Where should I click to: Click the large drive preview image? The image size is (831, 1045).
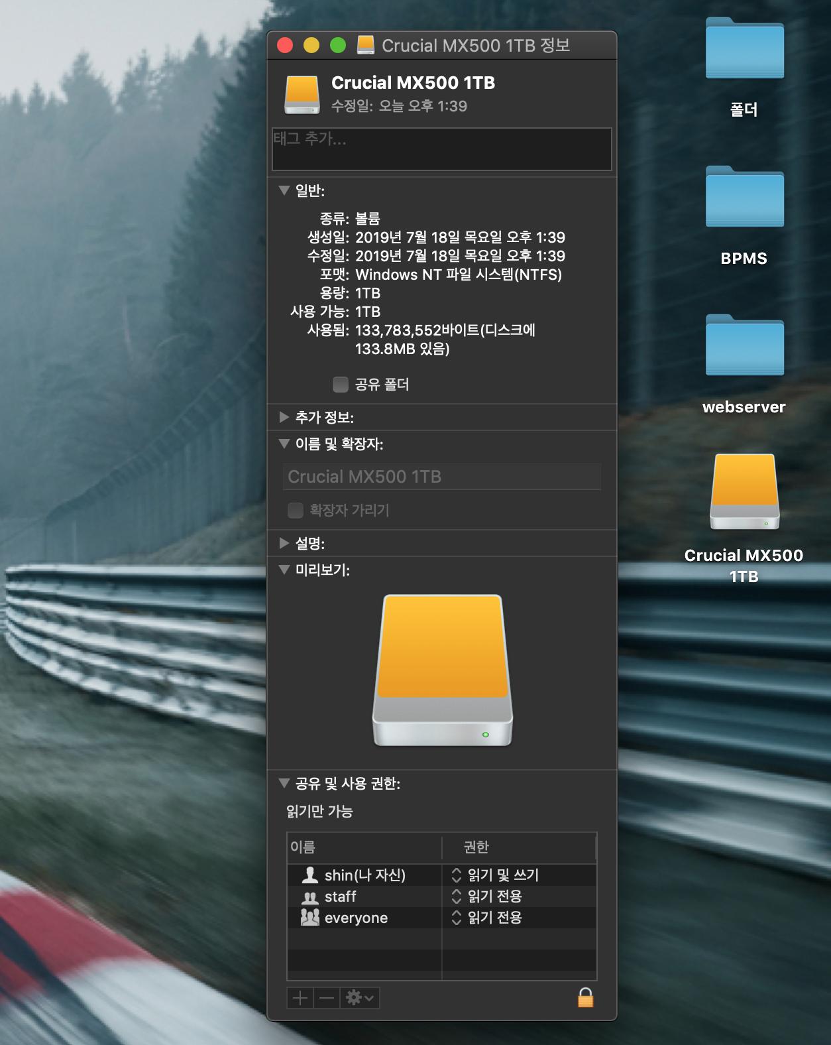tap(443, 670)
